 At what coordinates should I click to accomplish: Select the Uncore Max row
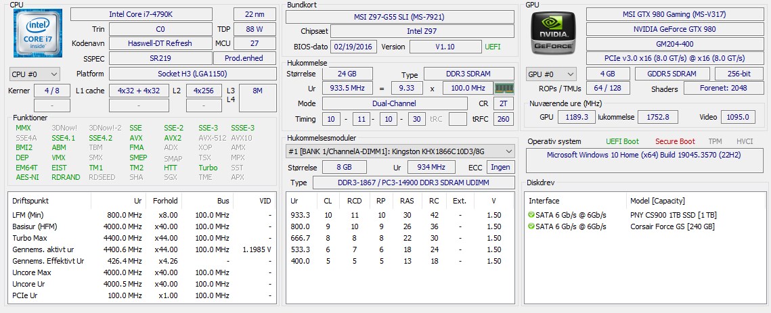141,272
